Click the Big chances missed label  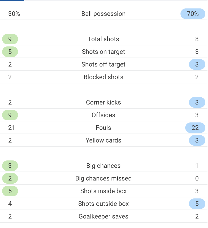click(103, 178)
